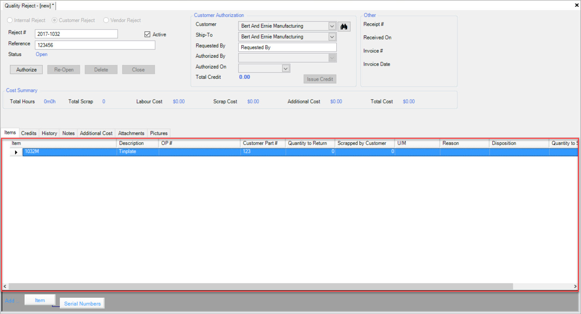Open the Ship-To dropdown

point(332,37)
